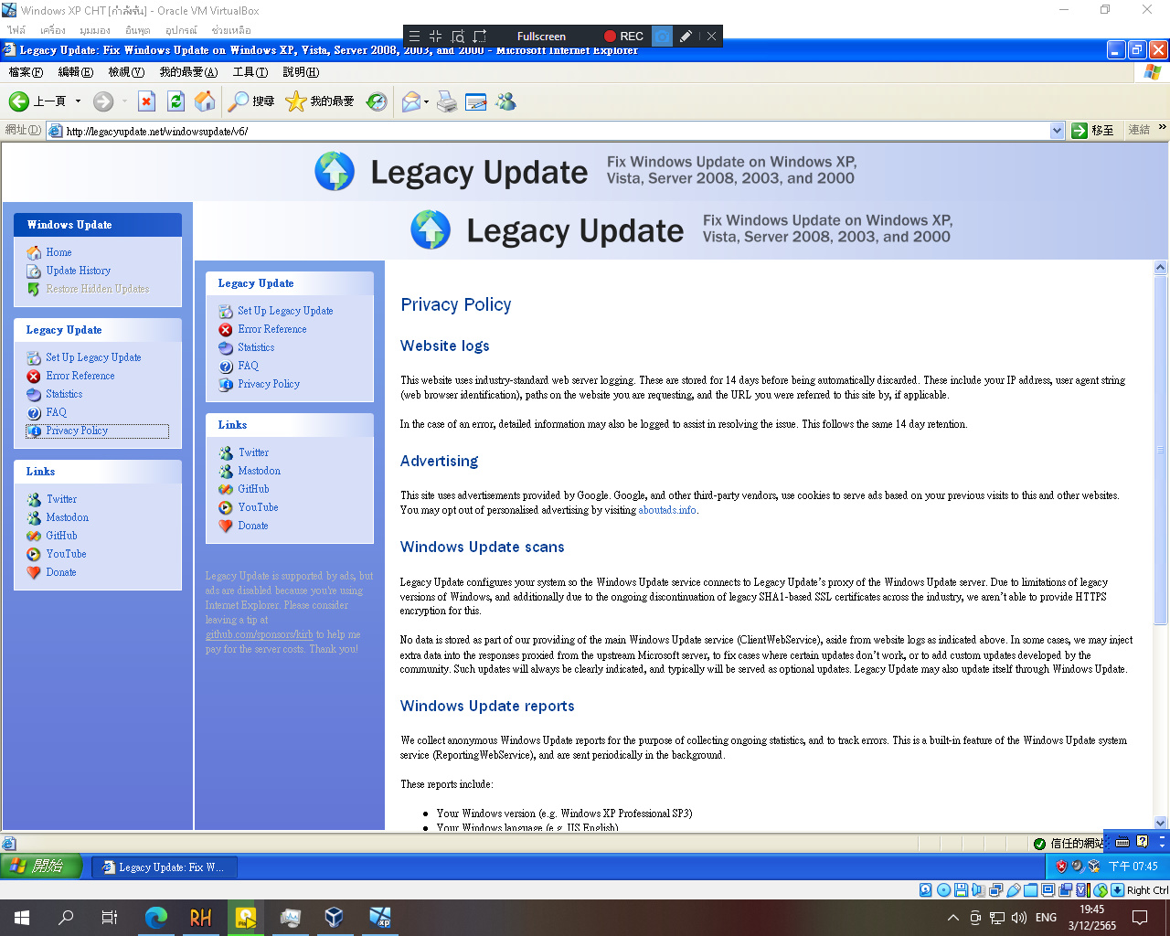Start recording with the REC button
This screenshot has height=936, width=1170.
tap(623, 37)
